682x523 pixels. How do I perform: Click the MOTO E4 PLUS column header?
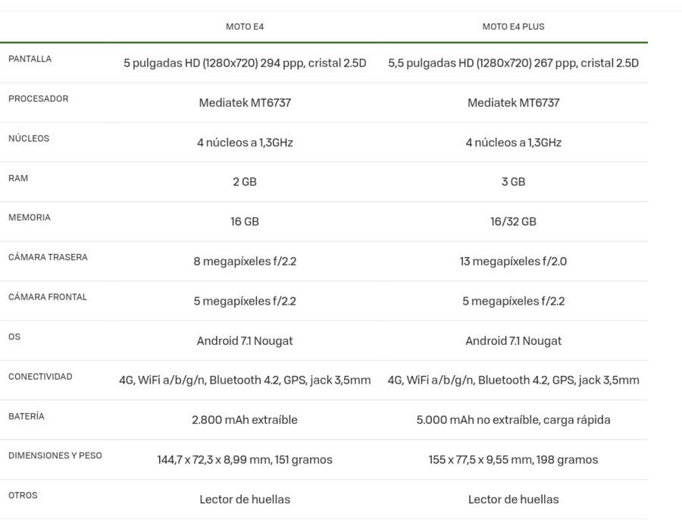513,27
